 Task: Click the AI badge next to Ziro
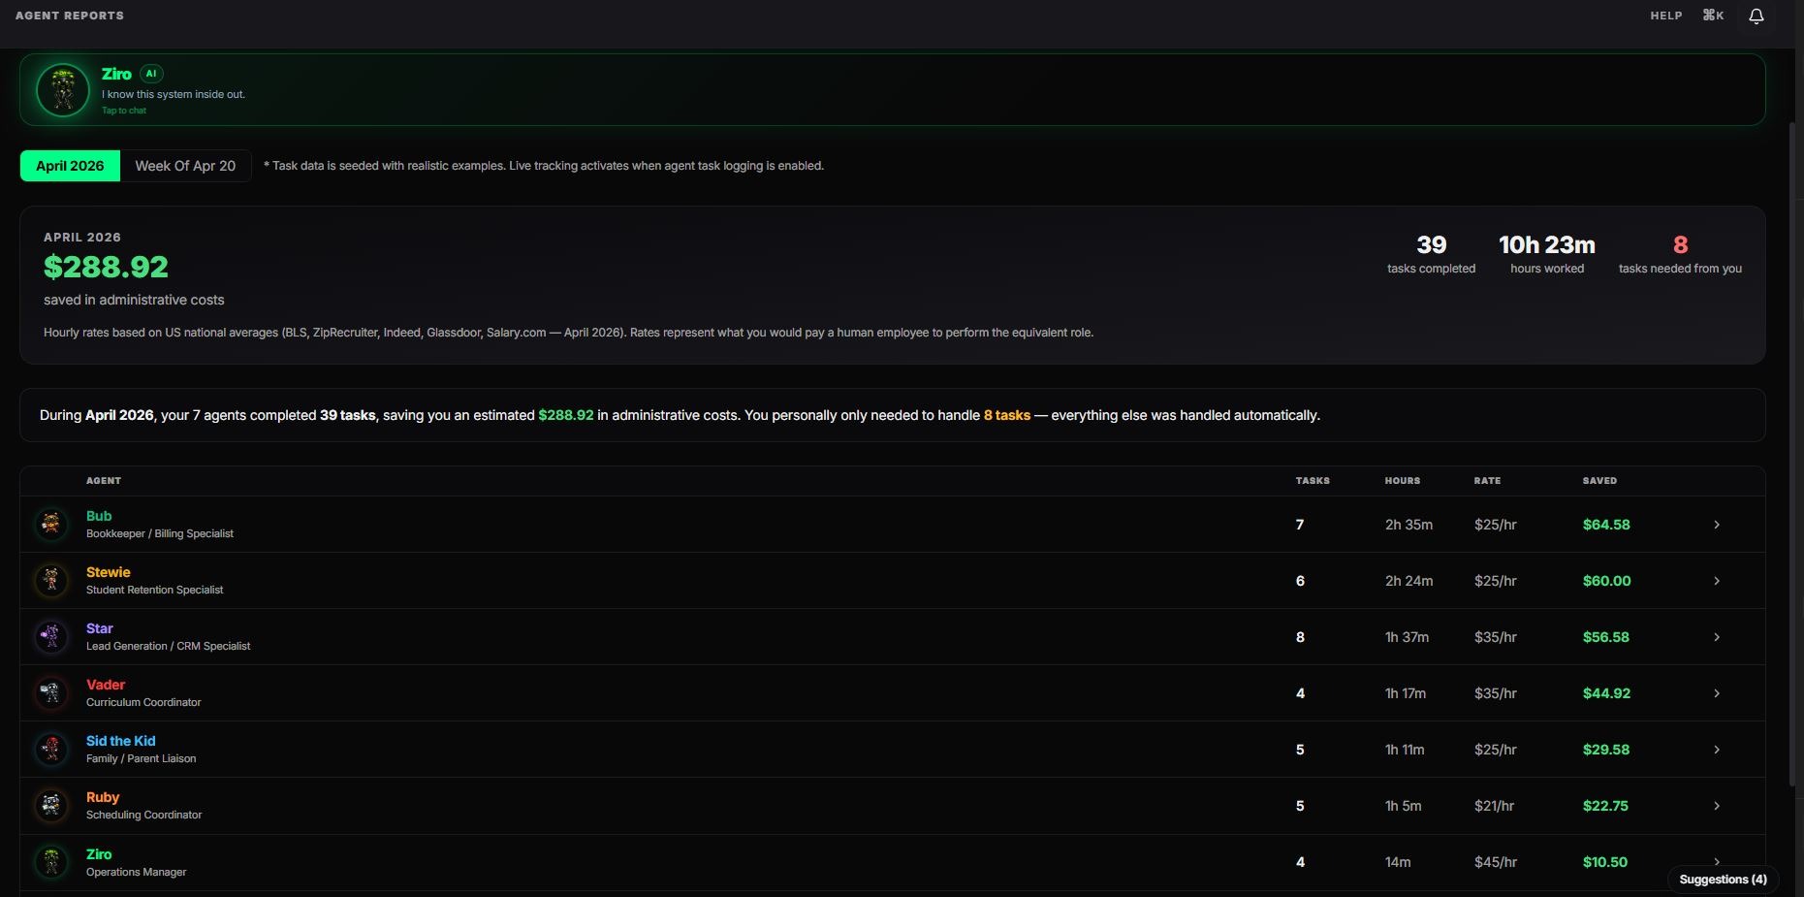[151, 73]
